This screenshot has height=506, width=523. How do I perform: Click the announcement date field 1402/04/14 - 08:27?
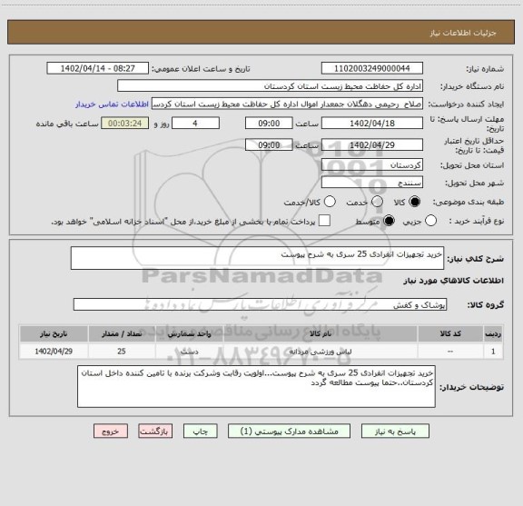point(98,68)
